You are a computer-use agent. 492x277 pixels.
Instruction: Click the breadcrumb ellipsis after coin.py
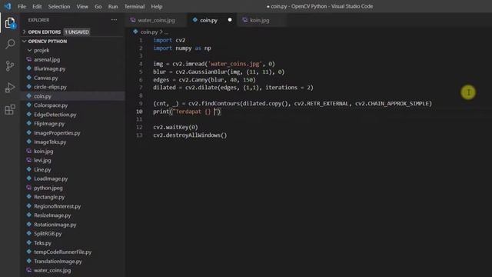point(166,32)
